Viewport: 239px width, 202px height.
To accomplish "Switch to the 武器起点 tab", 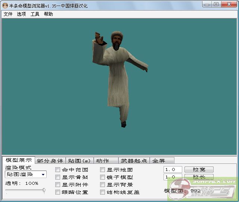I will [x=134, y=161].
